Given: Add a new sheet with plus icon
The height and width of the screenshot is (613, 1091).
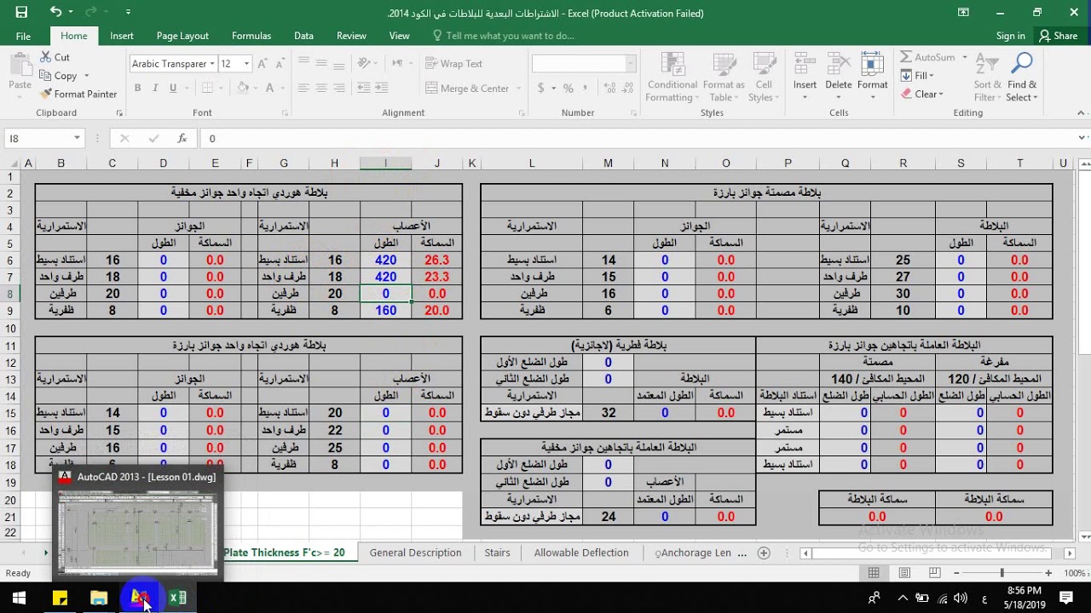Looking at the screenshot, I should click(764, 553).
